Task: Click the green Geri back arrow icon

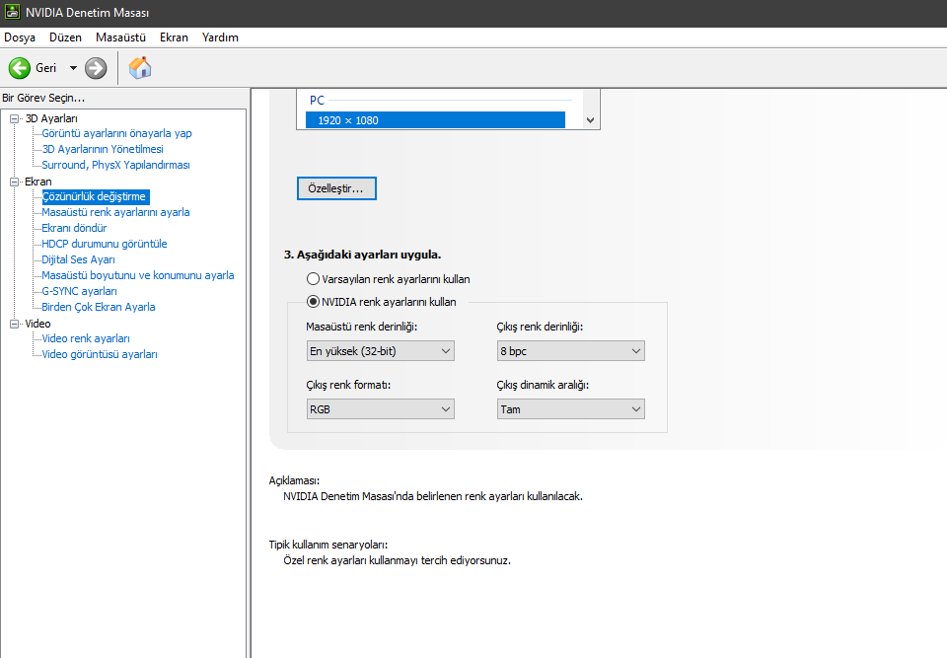Action: point(20,68)
